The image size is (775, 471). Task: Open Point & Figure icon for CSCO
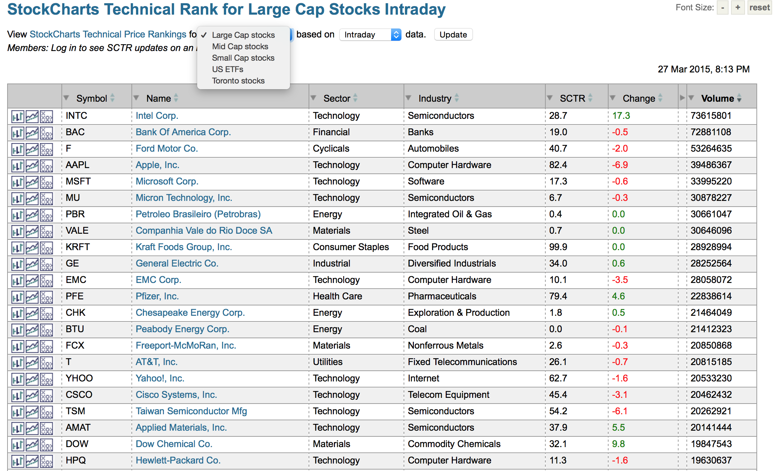(46, 395)
